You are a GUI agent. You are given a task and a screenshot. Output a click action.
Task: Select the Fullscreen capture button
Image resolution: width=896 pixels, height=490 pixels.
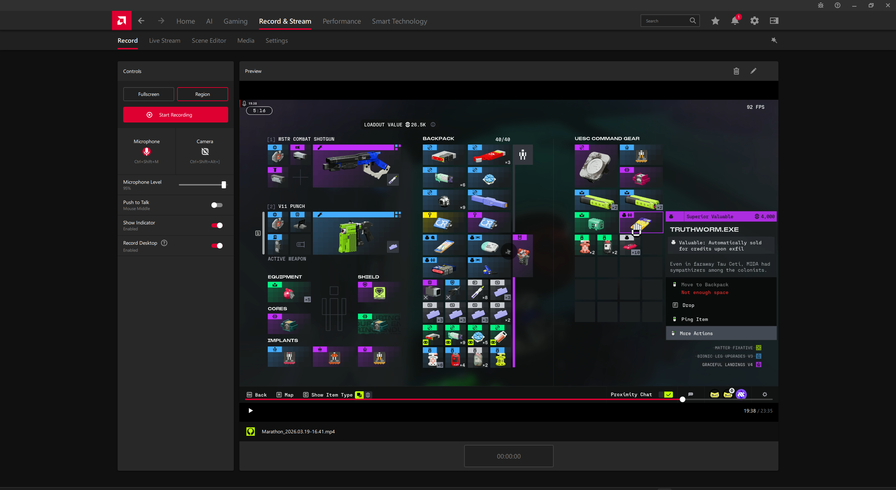[148, 94]
